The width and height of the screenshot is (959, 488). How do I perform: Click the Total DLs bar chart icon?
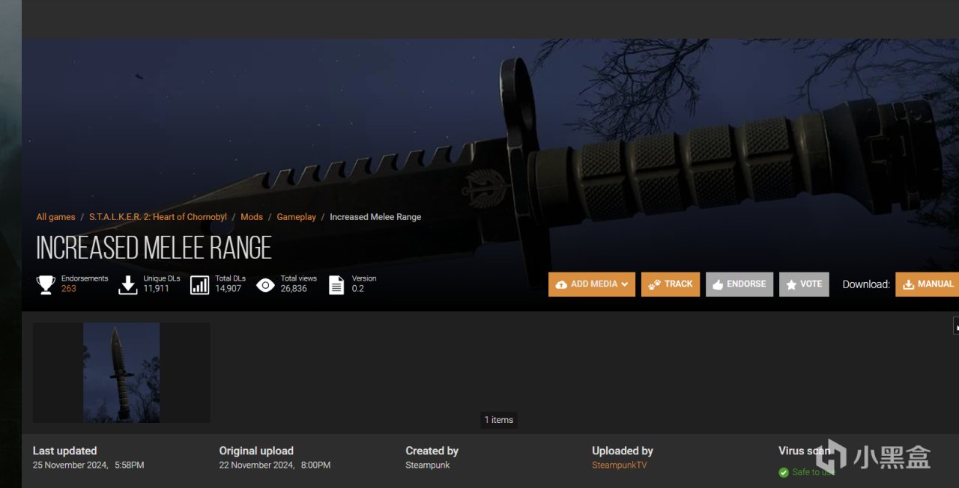pos(200,284)
